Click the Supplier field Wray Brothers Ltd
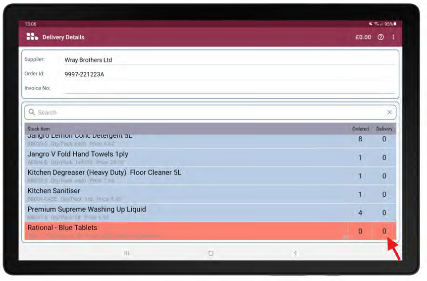 pos(229,60)
